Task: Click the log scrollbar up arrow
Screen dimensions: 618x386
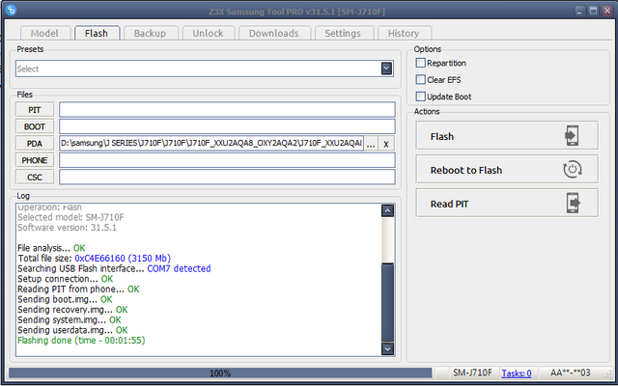Action: (388, 210)
